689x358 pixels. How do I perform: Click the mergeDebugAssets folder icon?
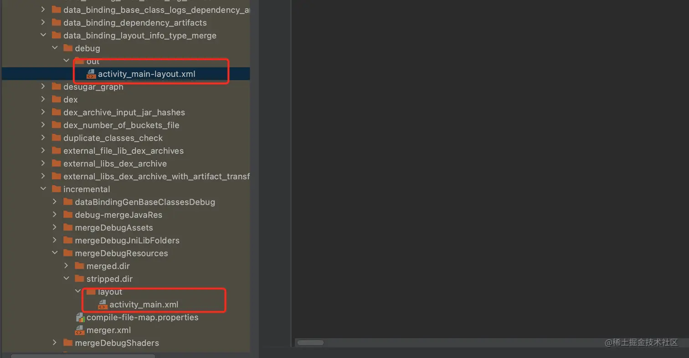[x=68, y=227]
